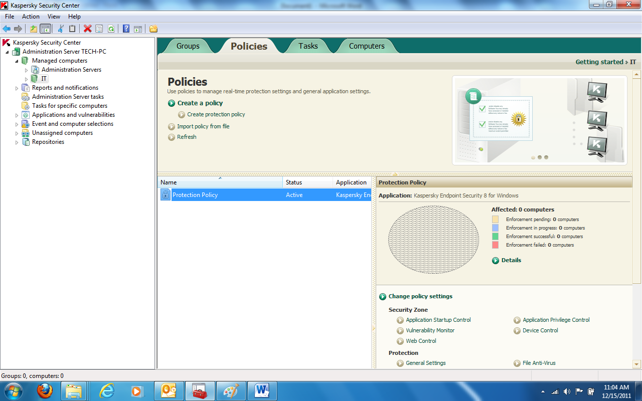Click Import policy from file link

(x=203, y=126)
